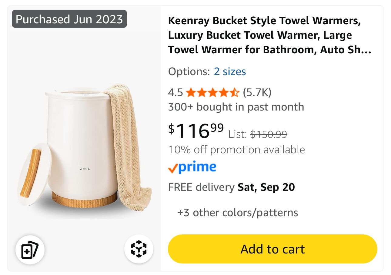Open the Keenray Bucket Style Towel Warmers title
This screenshot has height=275, width=391.
tap(269, 35)
